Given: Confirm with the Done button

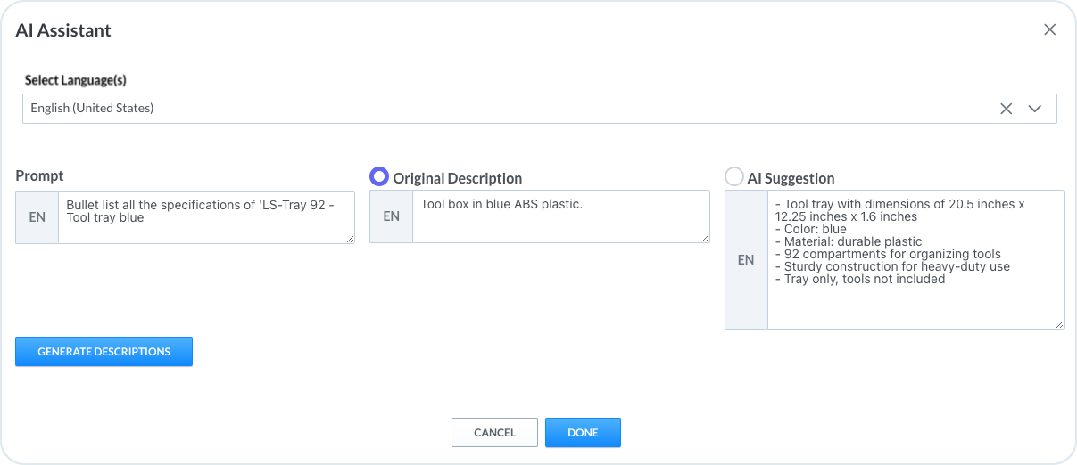Looking at the screenshot, I should coord(583,432).
